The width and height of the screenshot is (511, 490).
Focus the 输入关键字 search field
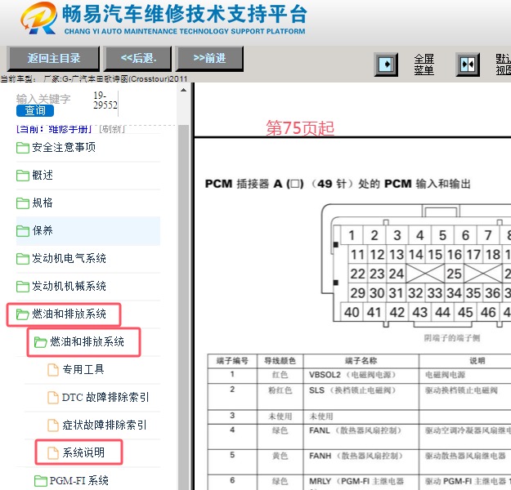tap(43, 99)
